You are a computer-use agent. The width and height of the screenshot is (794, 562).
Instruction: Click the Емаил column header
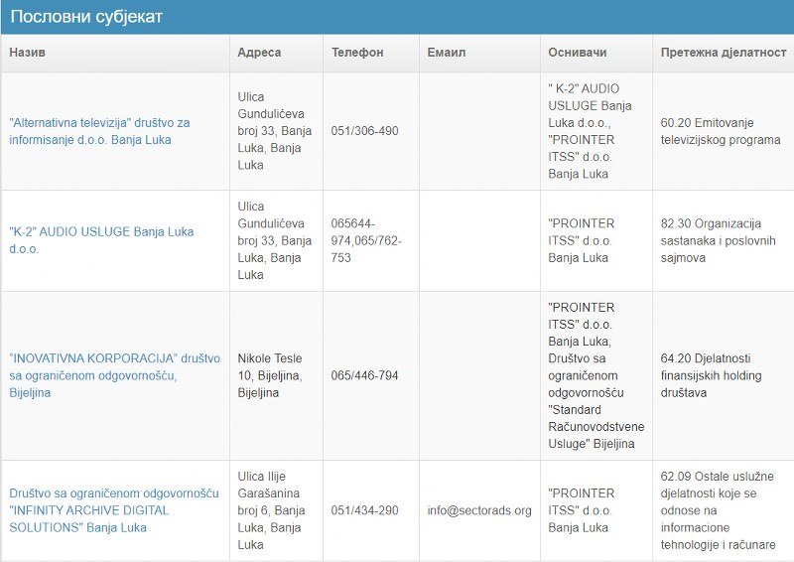tap(447, 53)
